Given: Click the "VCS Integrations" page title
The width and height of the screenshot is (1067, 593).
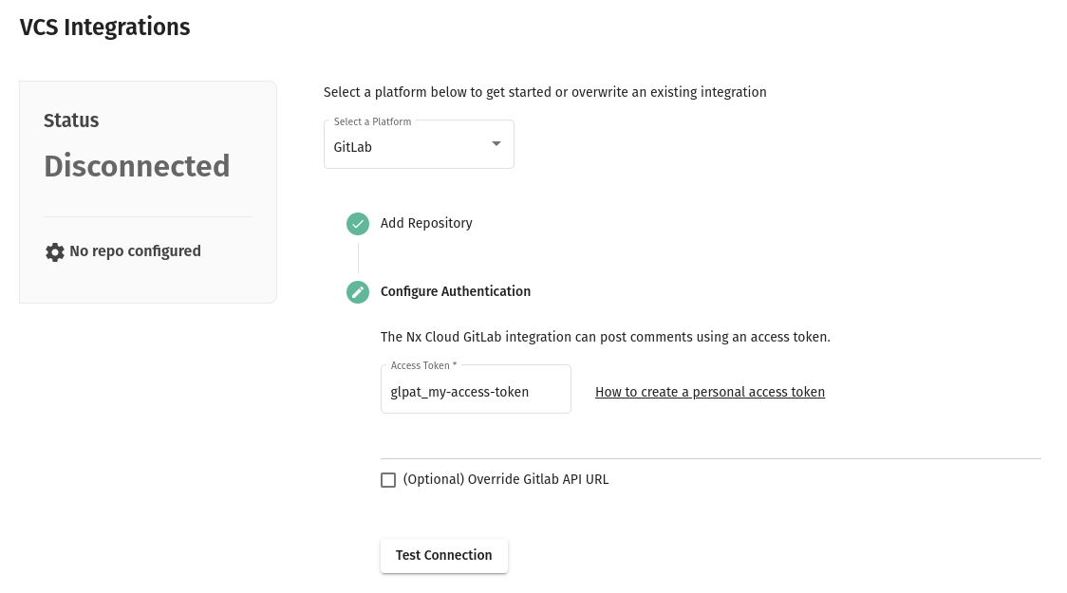Looking at the screenshot, I should pos(104,27).
